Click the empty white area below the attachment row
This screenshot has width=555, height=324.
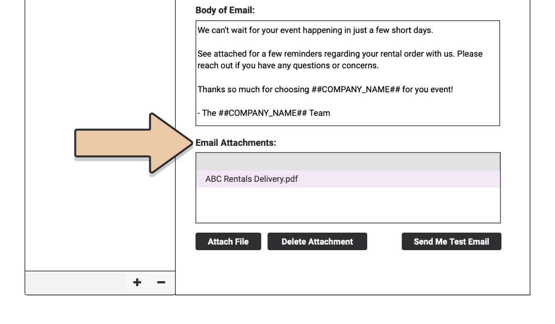tap(348, 205)
